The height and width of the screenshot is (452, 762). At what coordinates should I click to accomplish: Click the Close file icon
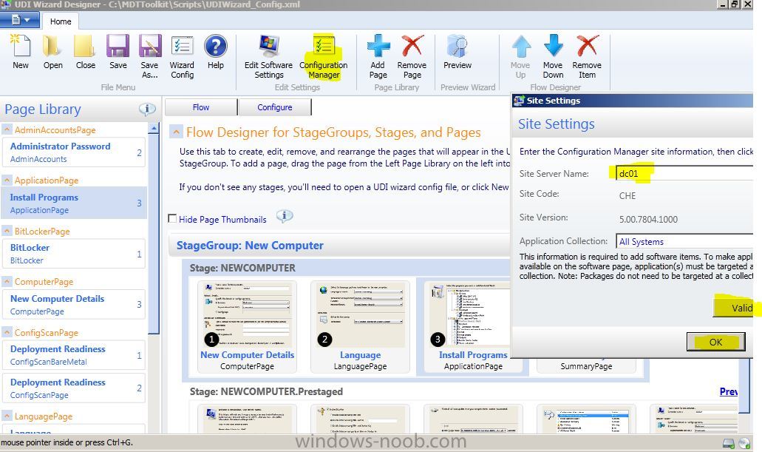pos(85,52)
